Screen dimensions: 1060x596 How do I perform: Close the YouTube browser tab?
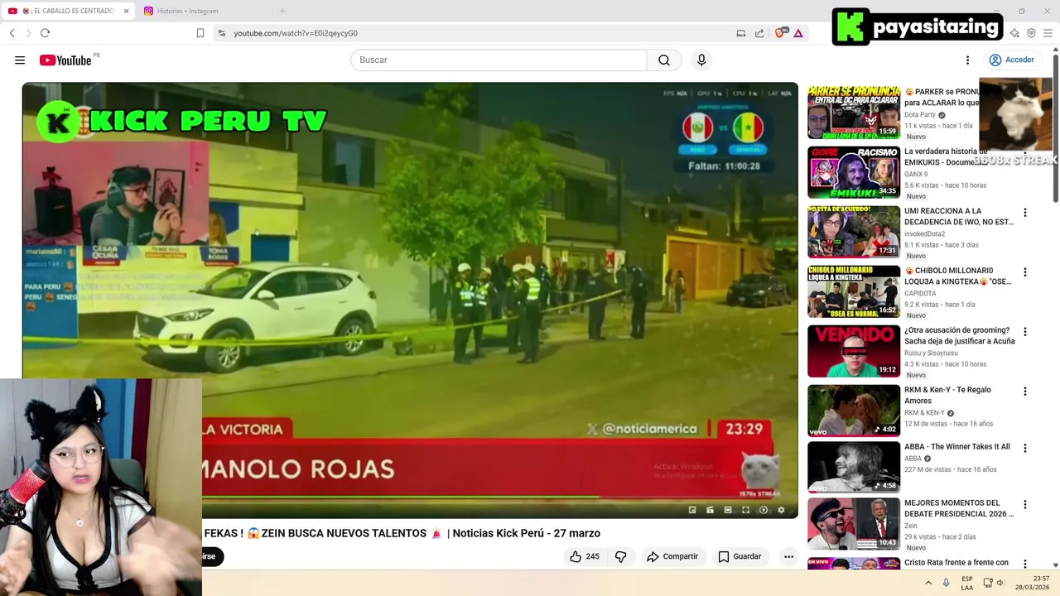pos(127,11)
